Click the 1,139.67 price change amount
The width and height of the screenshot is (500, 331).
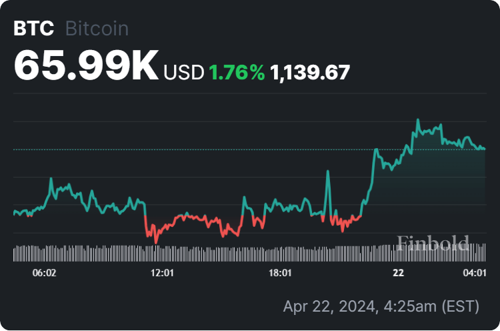tap(310, 73)
